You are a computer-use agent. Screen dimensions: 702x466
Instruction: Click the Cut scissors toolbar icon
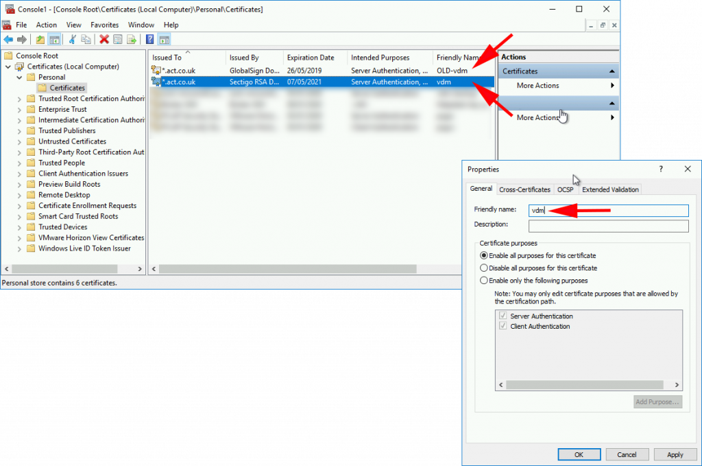[x=72, y=39]
